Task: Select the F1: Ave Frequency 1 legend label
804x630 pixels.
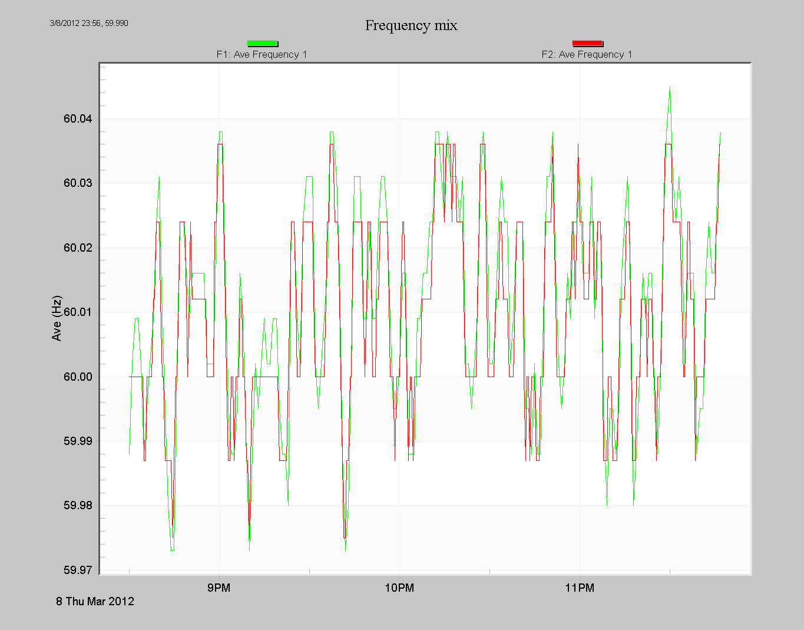Action: tap(262, 54)
